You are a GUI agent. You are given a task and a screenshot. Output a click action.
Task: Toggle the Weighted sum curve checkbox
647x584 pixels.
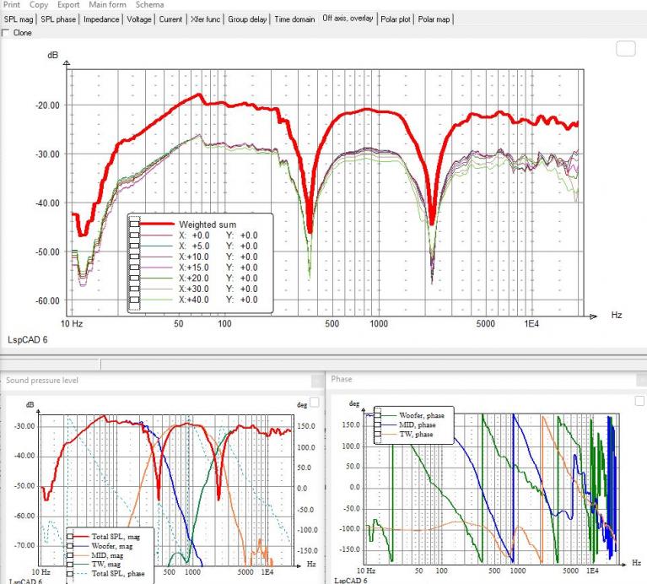click(x=134, y=224)
